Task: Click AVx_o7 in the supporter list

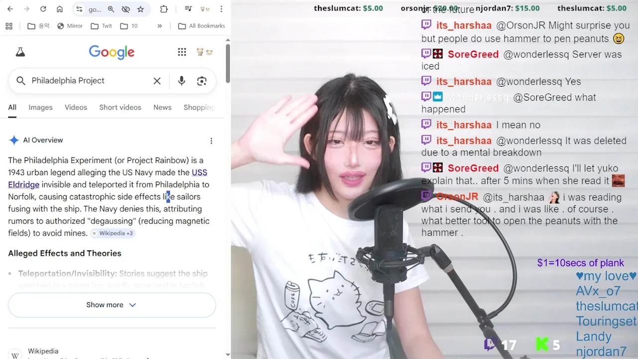Action: pyautogui.click(x=598, y=291)
